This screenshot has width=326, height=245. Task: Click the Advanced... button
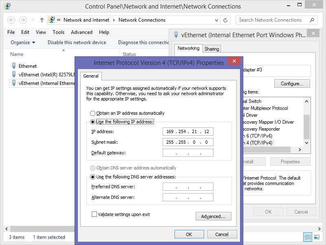[213, 216]
